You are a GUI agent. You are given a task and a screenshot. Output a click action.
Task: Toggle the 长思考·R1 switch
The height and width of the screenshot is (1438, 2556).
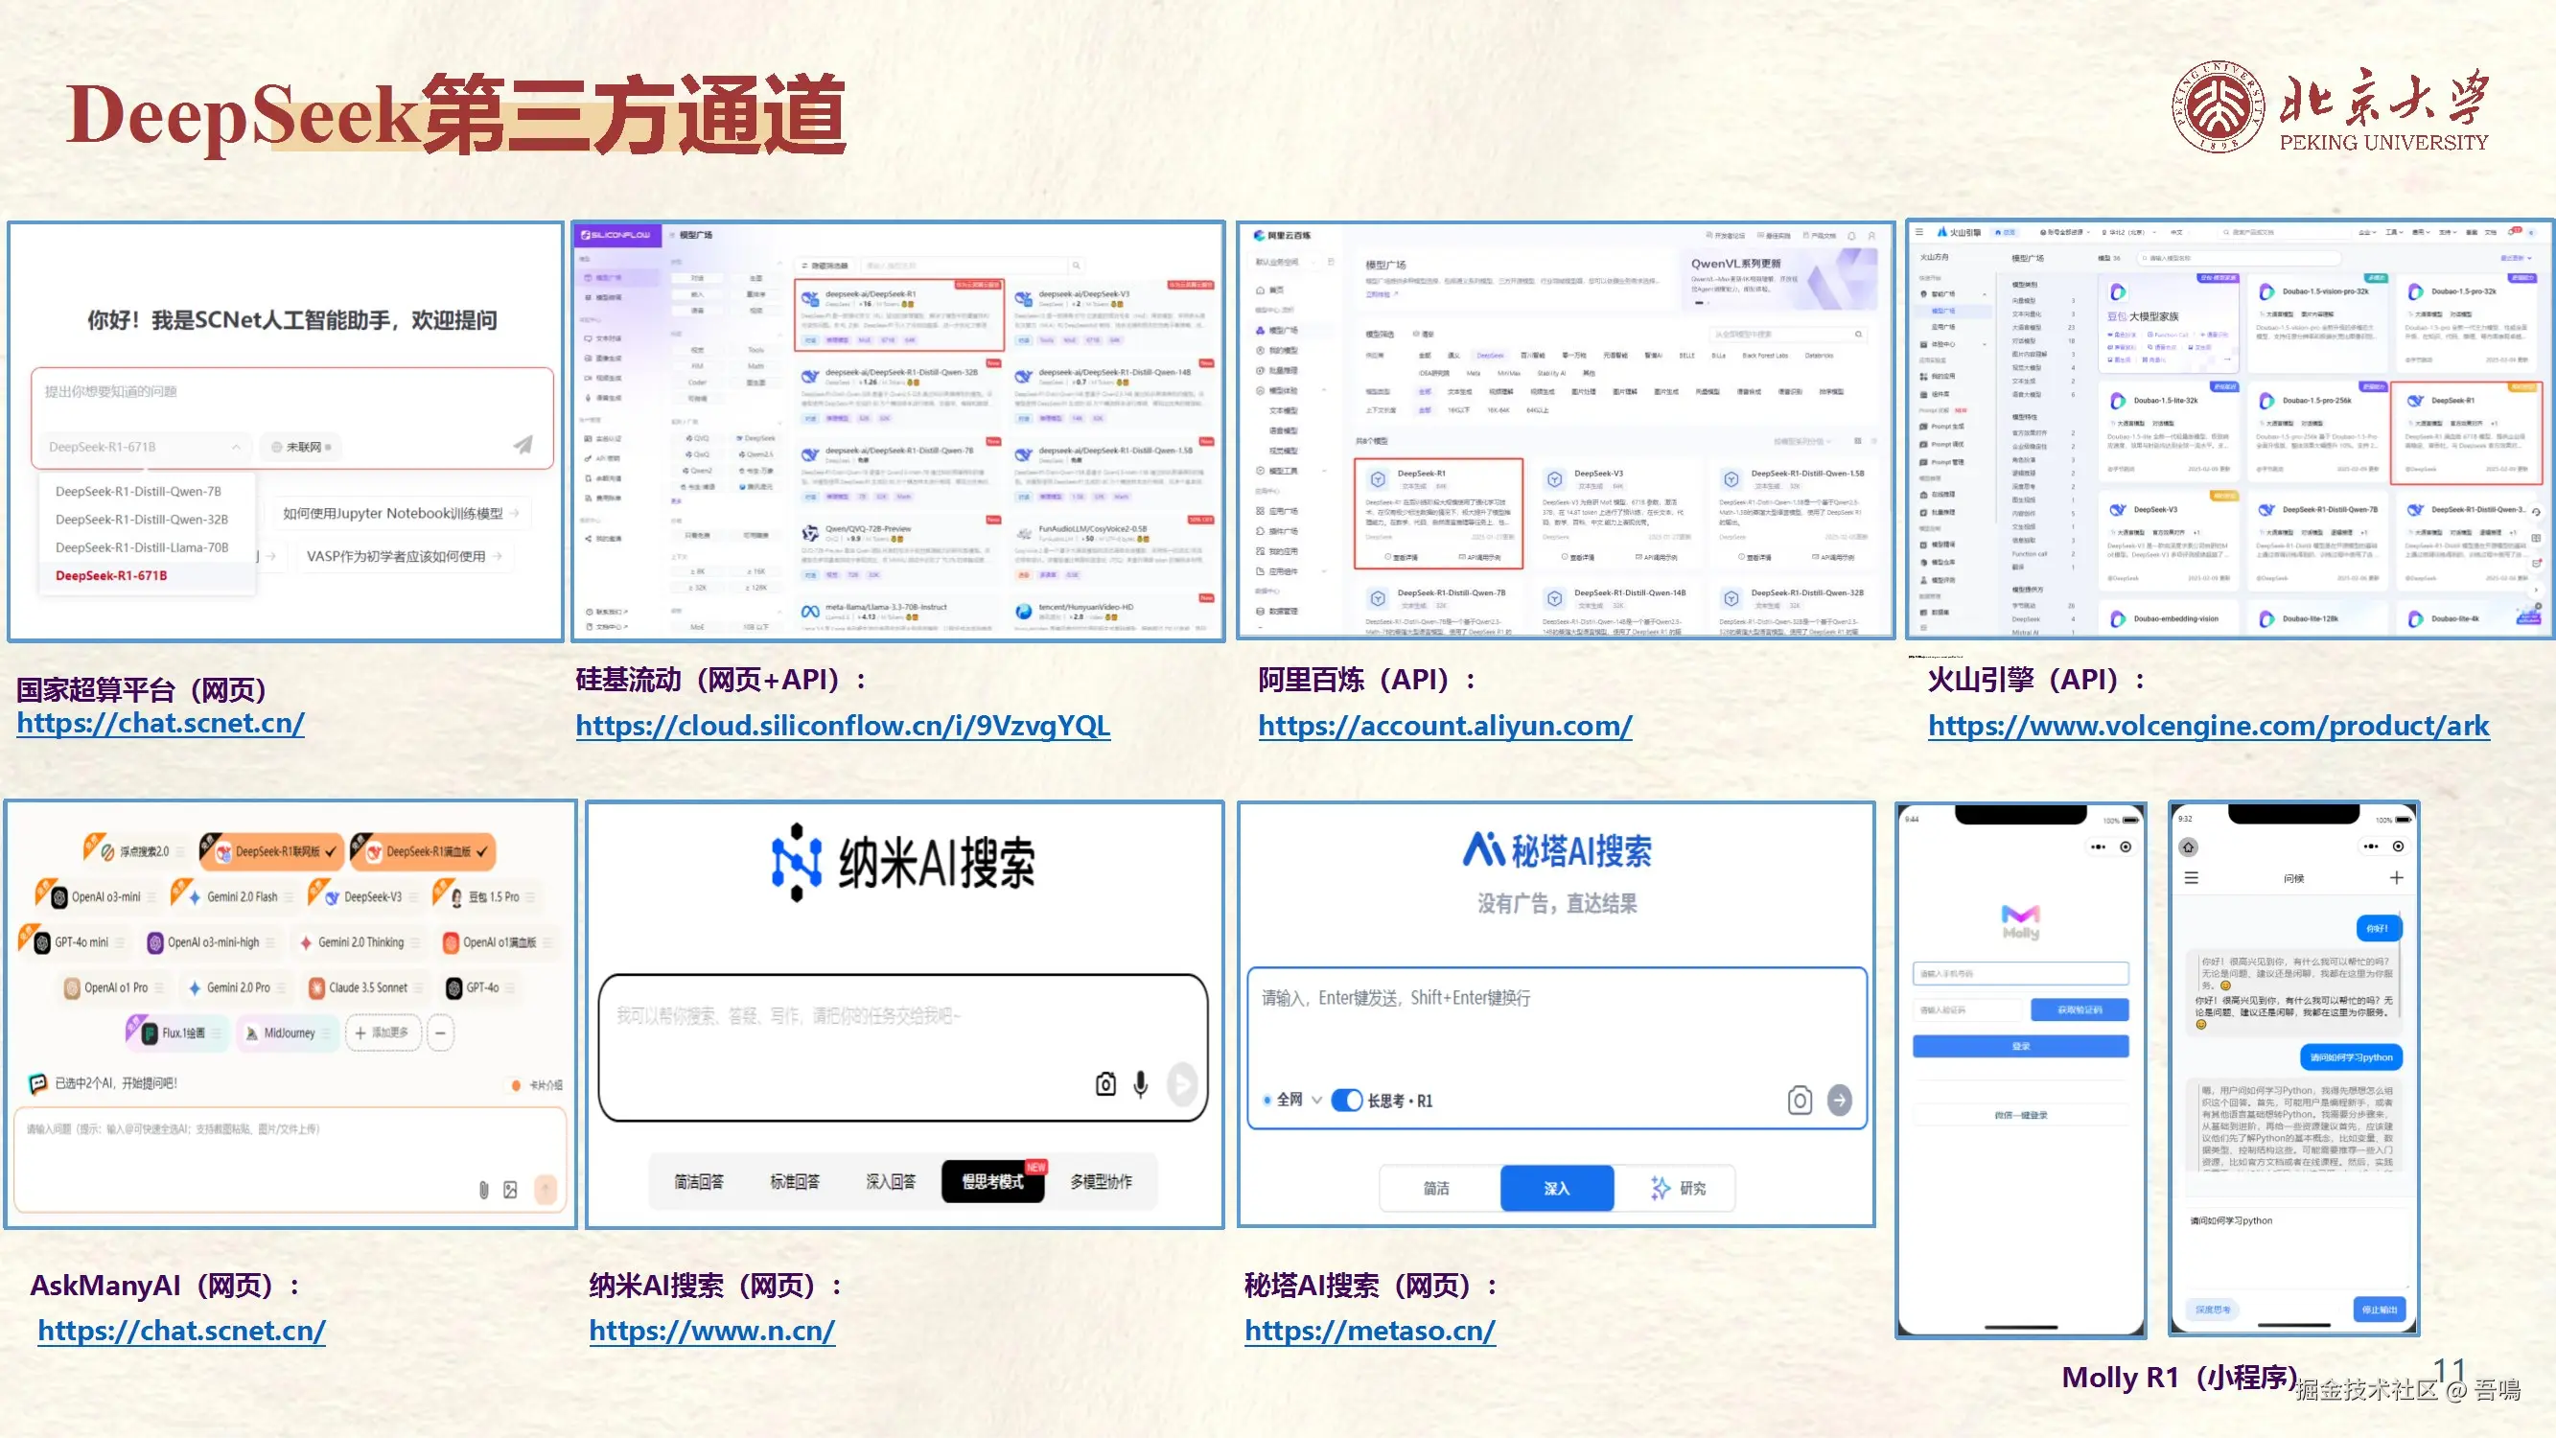pyautogui.click(x=1346, y=1100)
